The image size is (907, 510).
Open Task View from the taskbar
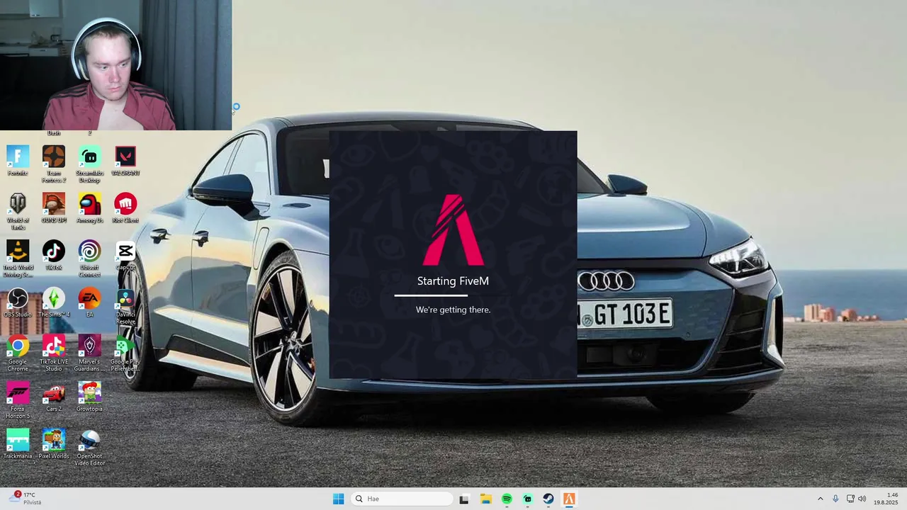pyautogui.click(x=463, y=499)
